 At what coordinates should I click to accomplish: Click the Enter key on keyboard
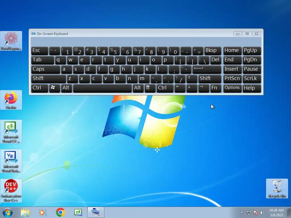(207, 70)
